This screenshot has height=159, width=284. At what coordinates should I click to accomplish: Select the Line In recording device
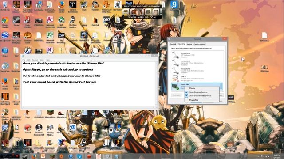click(197, 79)
